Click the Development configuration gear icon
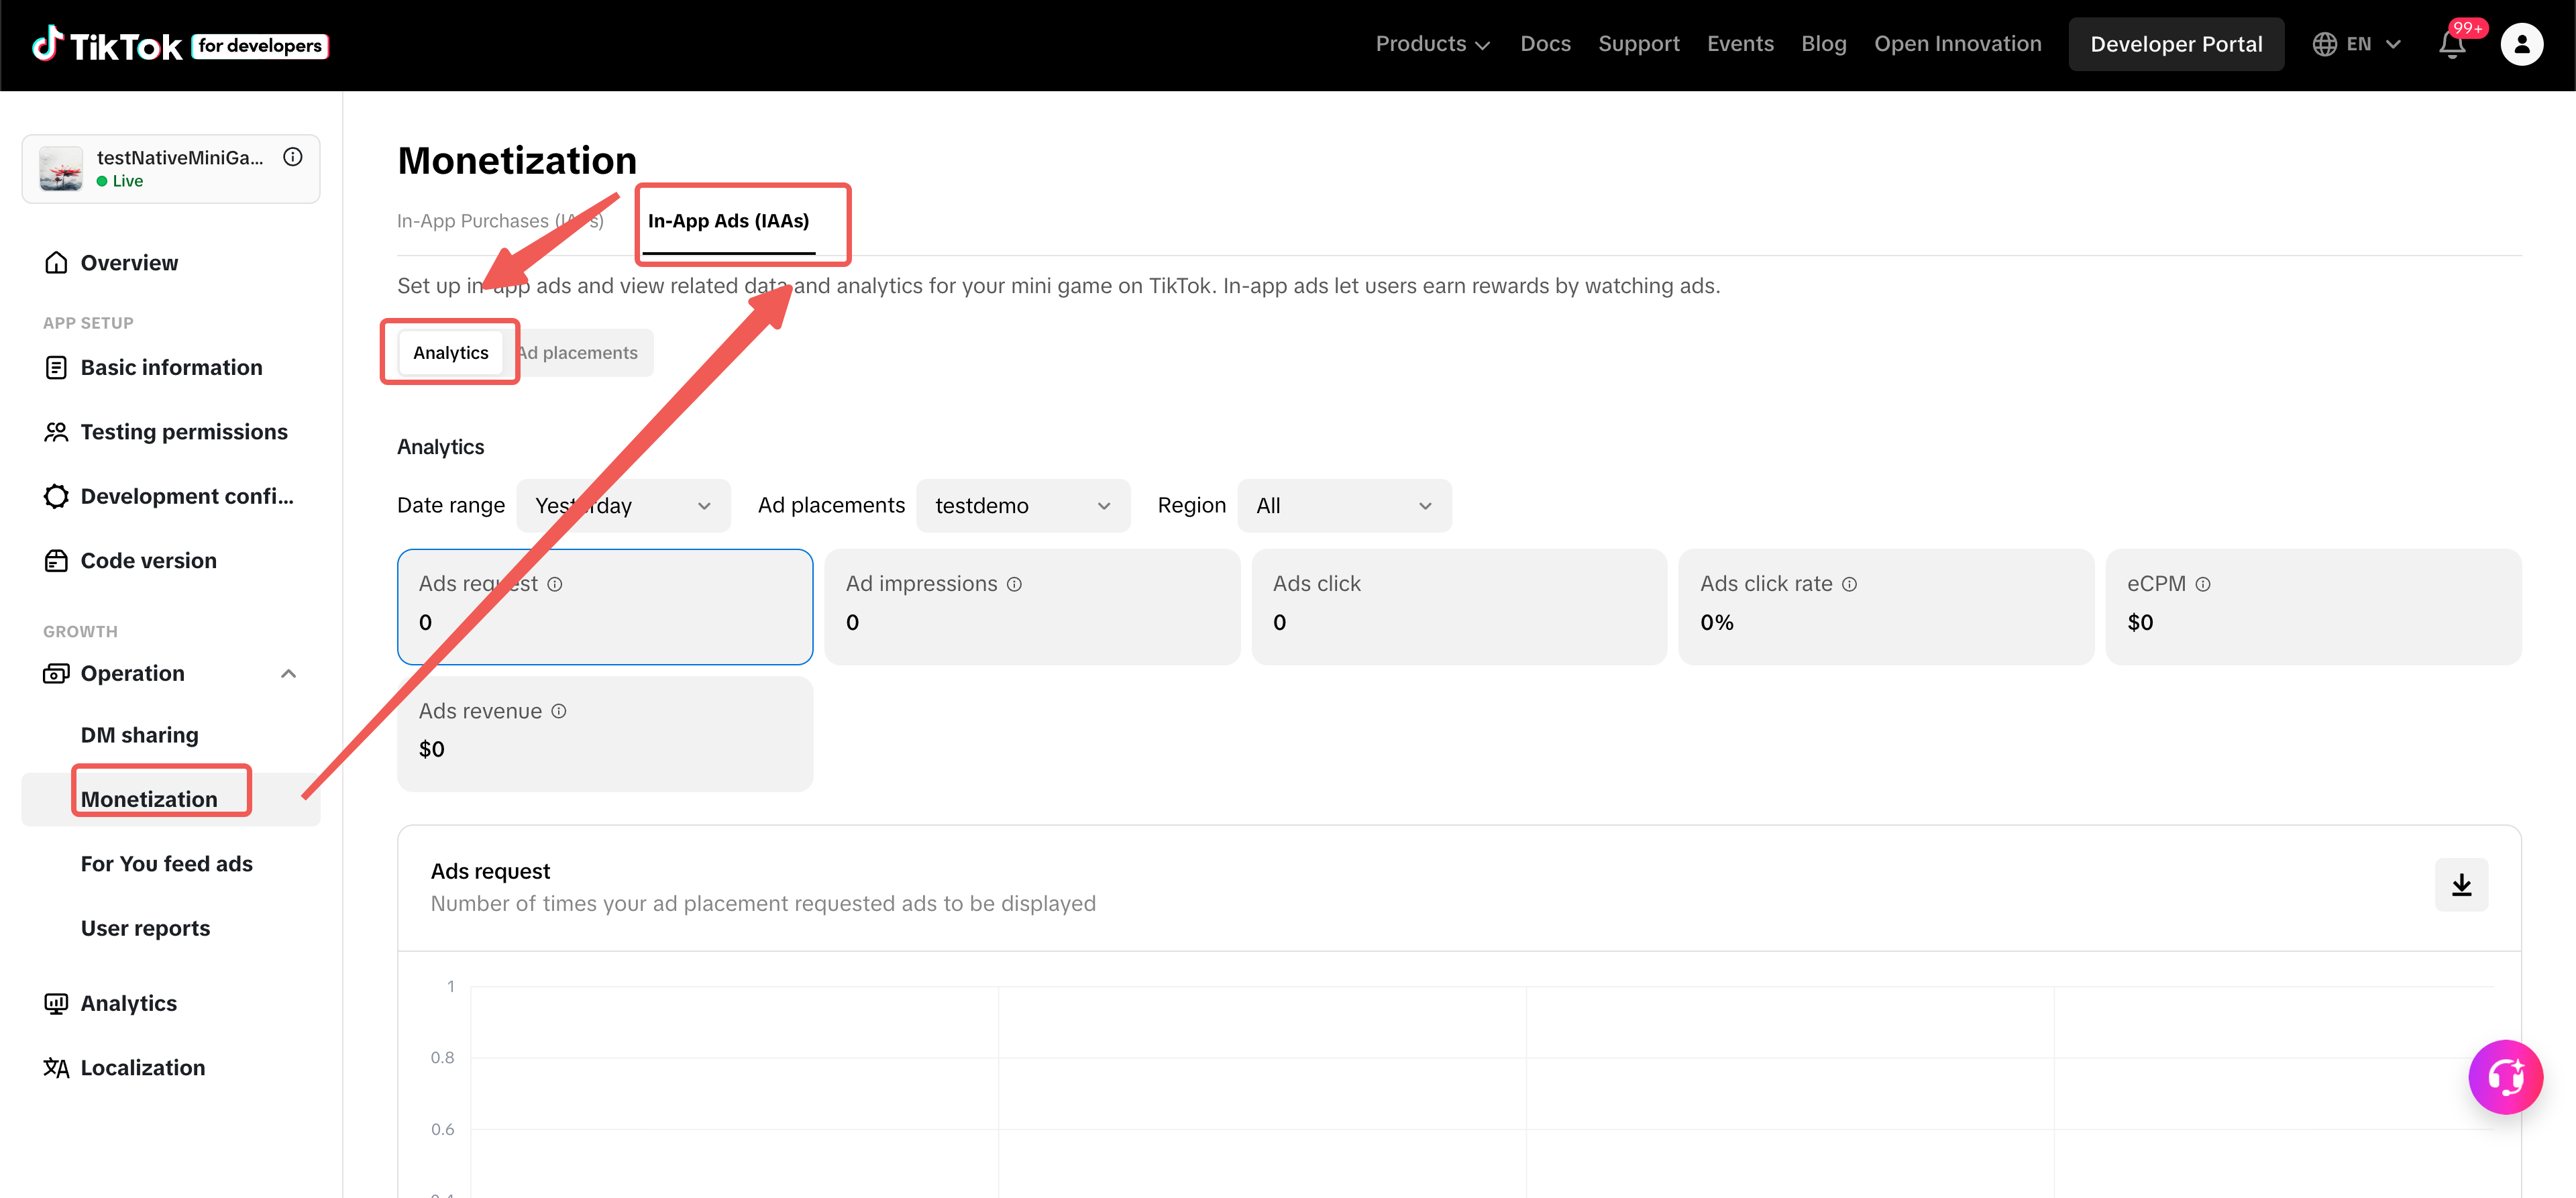 [x=56, y=497]
